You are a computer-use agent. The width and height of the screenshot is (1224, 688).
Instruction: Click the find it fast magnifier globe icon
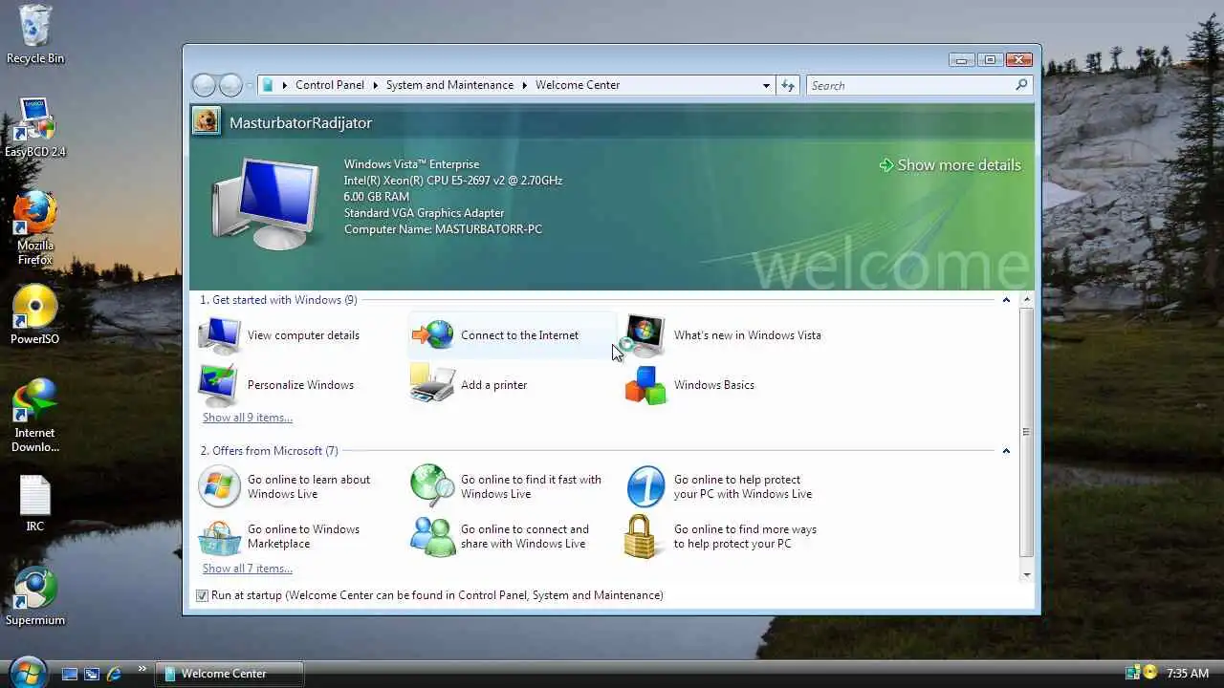point(432,486)
